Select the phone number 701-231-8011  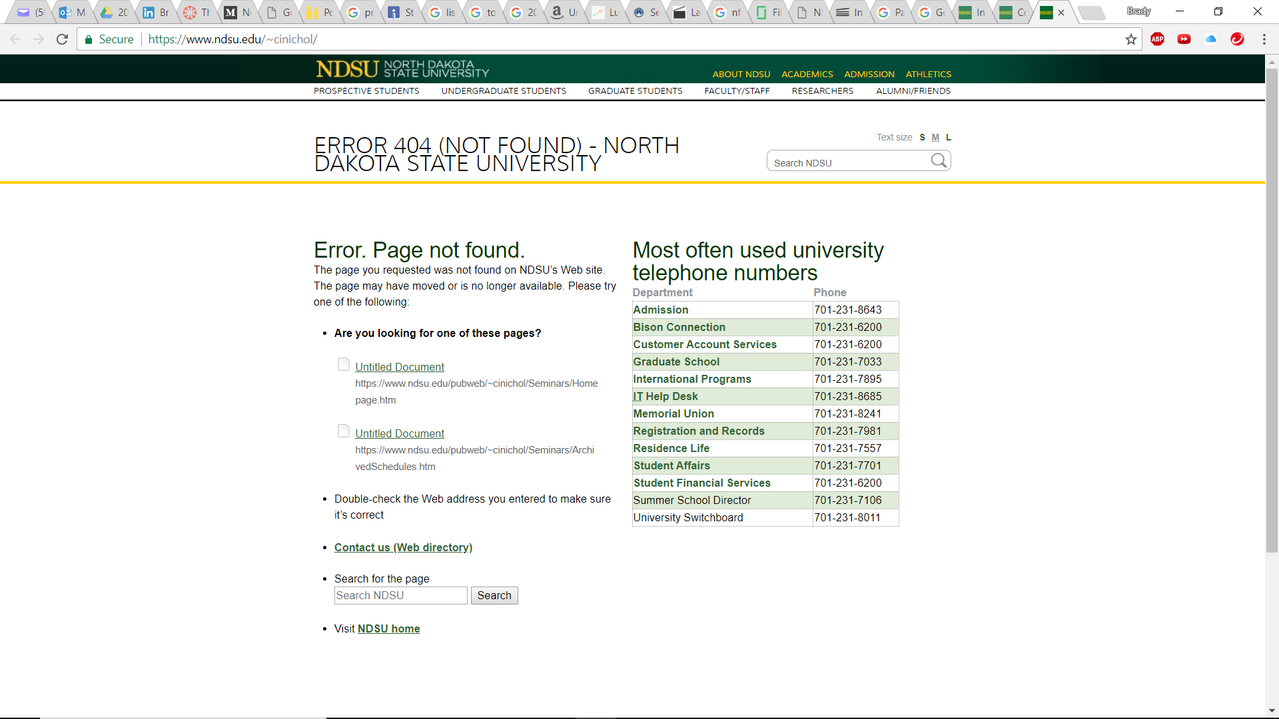point(847,517)
